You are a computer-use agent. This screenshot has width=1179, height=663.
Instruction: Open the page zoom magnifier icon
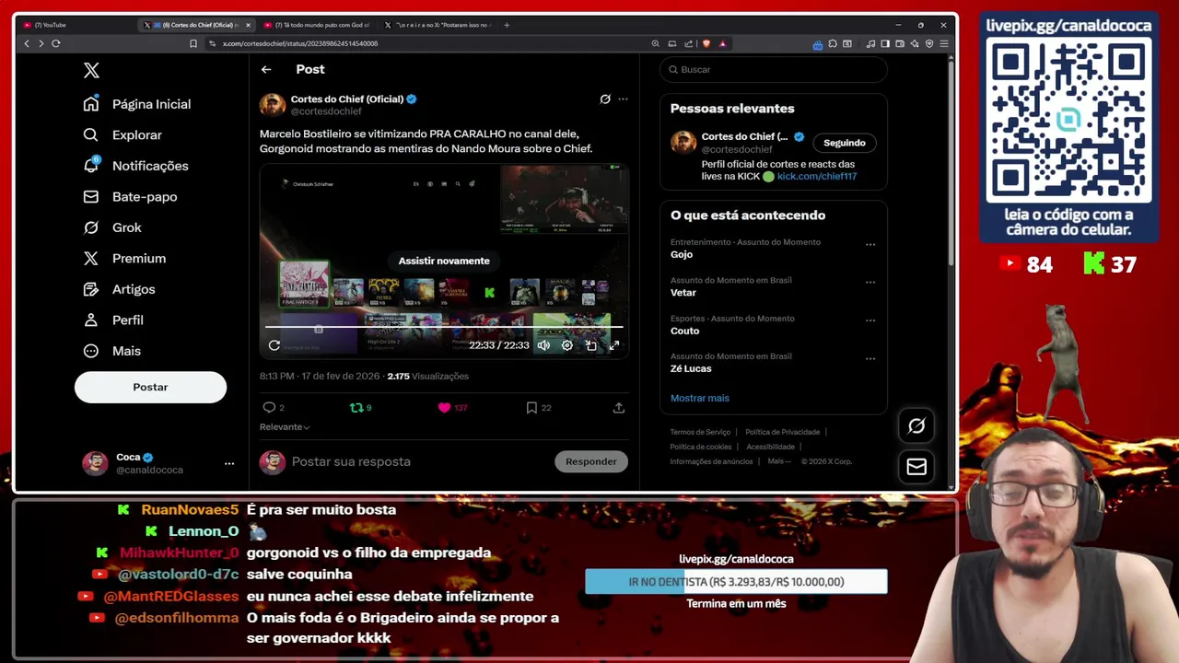[655, 43]
